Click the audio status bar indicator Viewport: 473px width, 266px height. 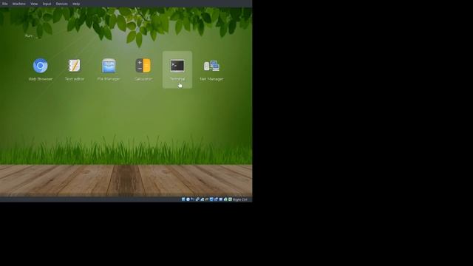pyautogui.click(x=192, y=199)
